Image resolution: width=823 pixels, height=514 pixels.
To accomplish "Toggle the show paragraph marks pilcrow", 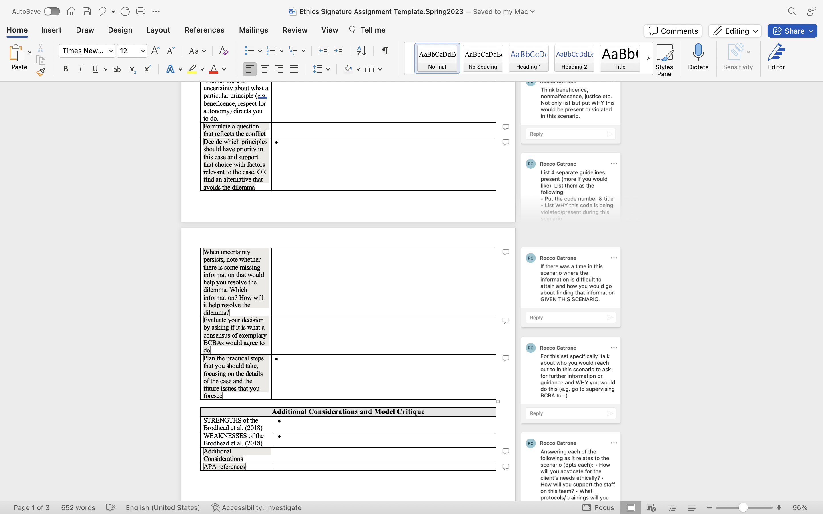I will [385, 51].
